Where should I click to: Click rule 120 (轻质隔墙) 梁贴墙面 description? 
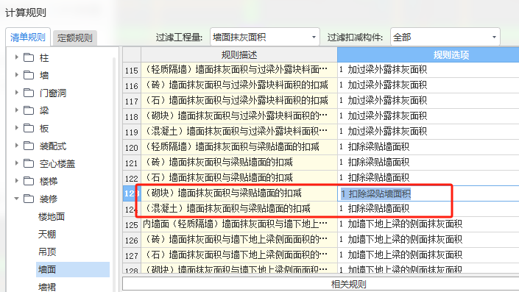pos(239,147)
